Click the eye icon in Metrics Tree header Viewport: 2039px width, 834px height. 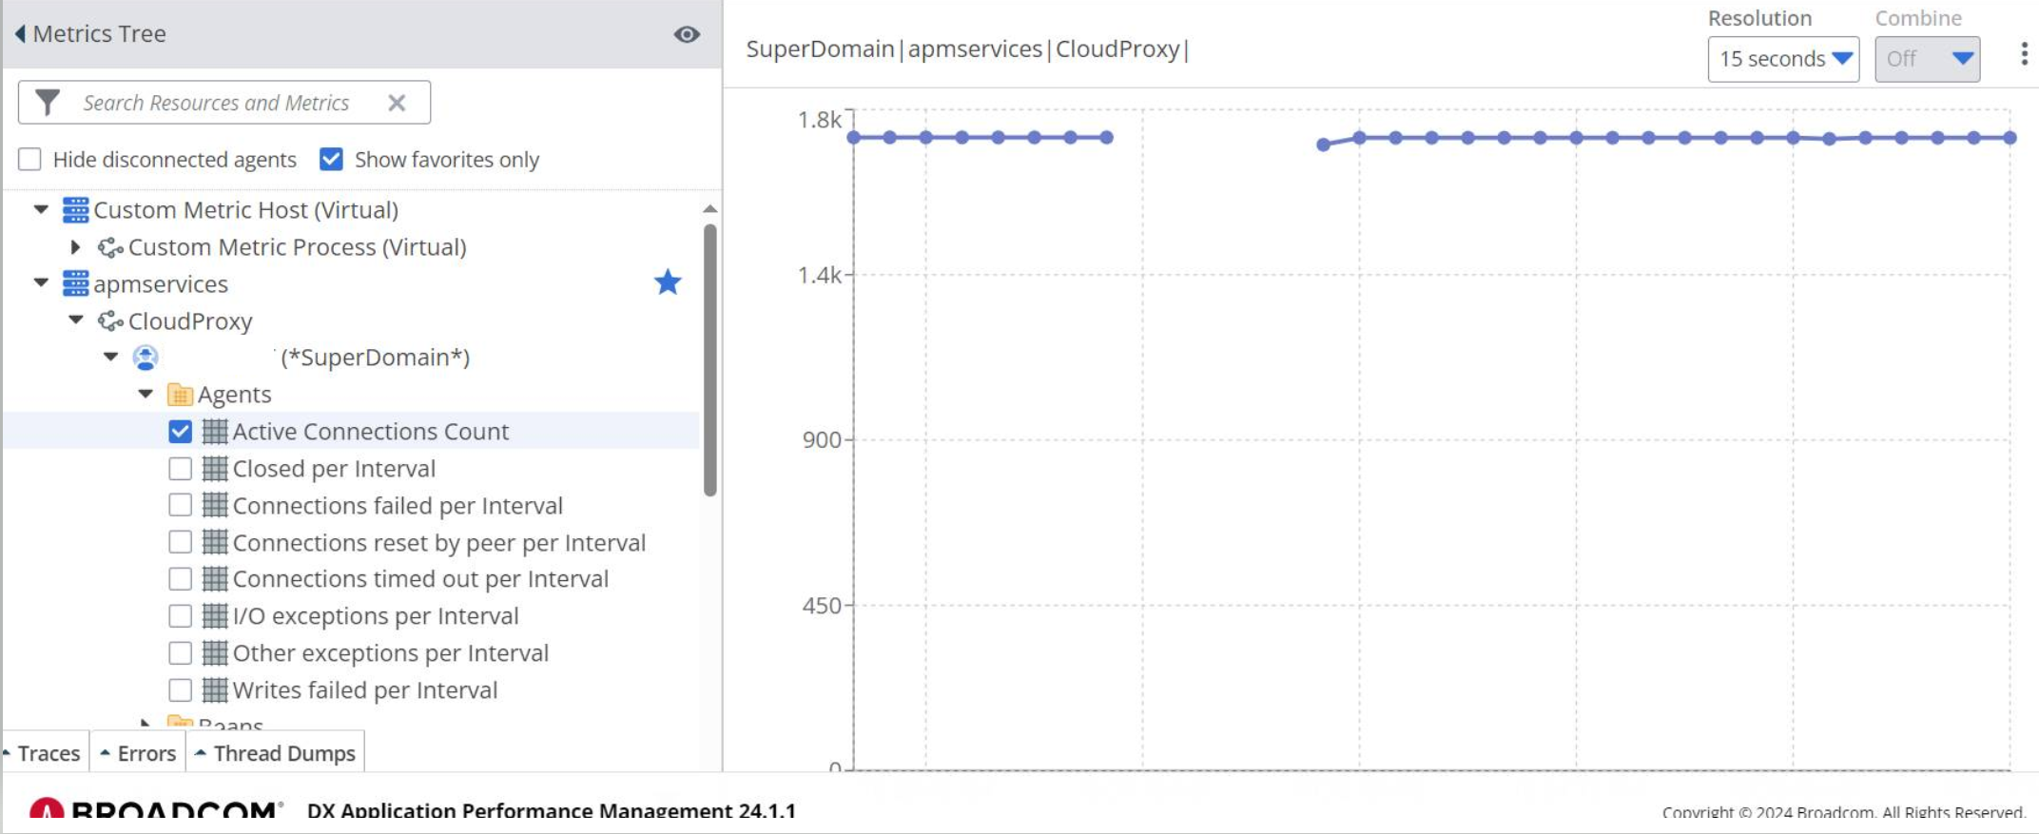pos(687,35)
